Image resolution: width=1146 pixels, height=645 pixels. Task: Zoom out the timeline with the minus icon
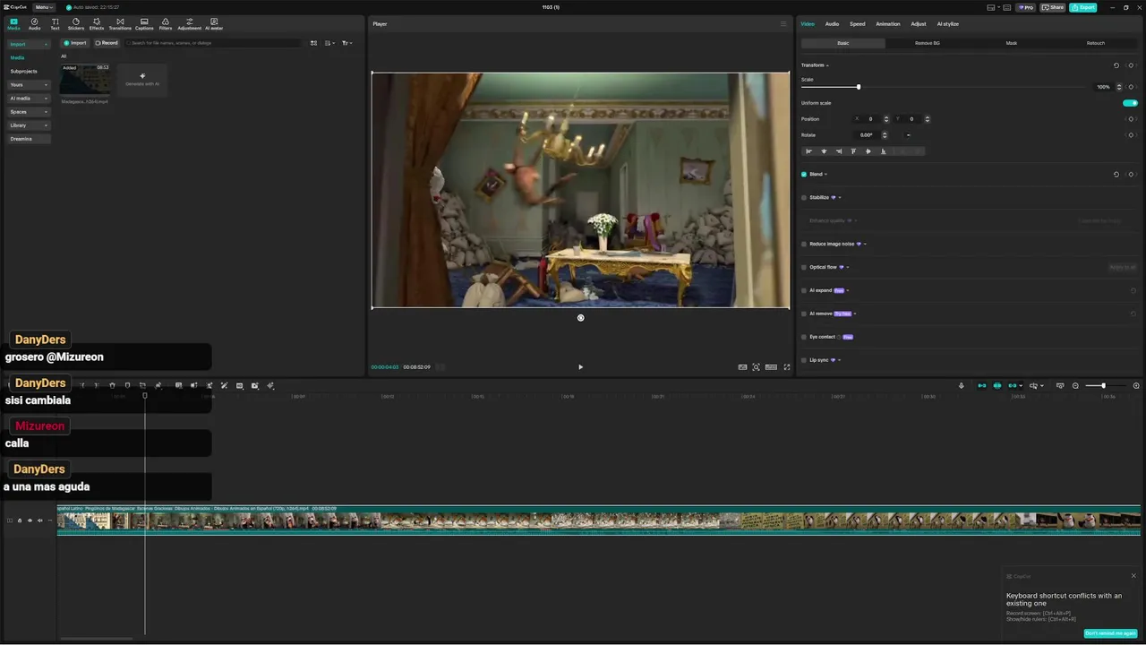pos(1075,386)
